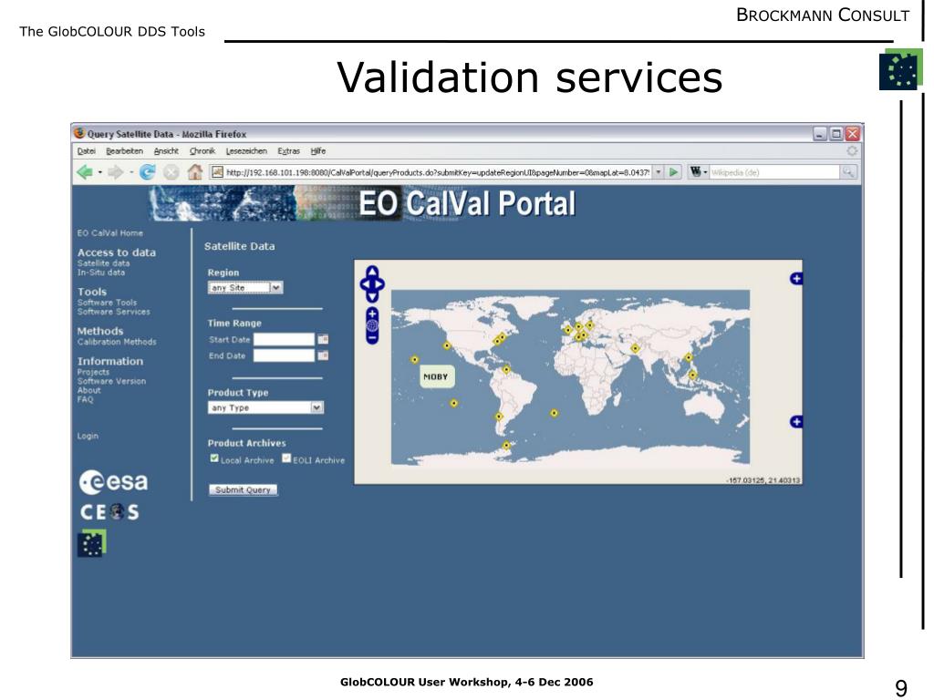Screen dimensions: 934x700
Task: Open the Lesezeichen menu
Action: click(x=246, y=151)
